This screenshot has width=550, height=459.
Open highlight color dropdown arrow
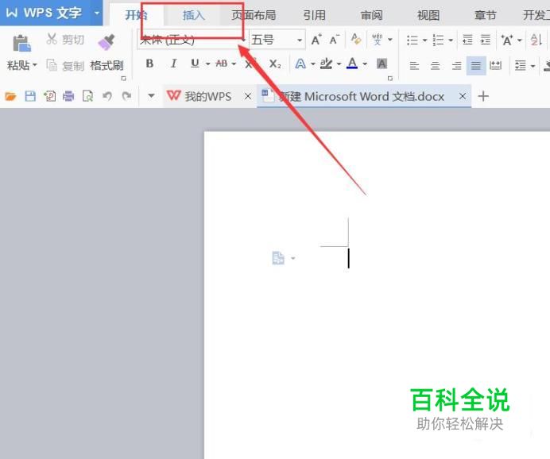click(339, 64)
